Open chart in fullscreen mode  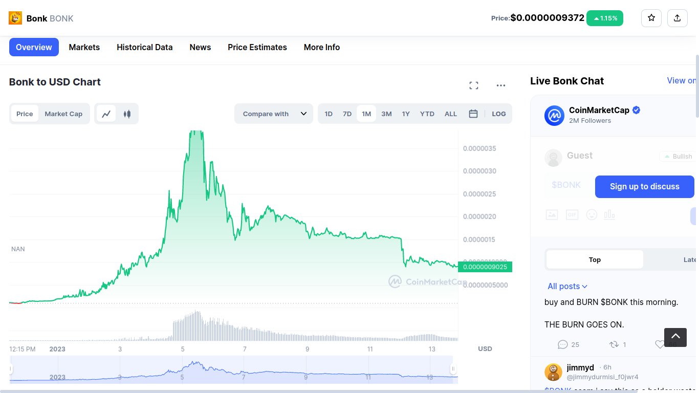pyautogui.click(x=474, y=85)
